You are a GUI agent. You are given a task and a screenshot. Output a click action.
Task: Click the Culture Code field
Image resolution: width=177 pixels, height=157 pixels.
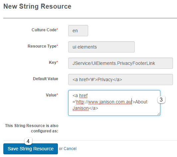click(78, 31)
